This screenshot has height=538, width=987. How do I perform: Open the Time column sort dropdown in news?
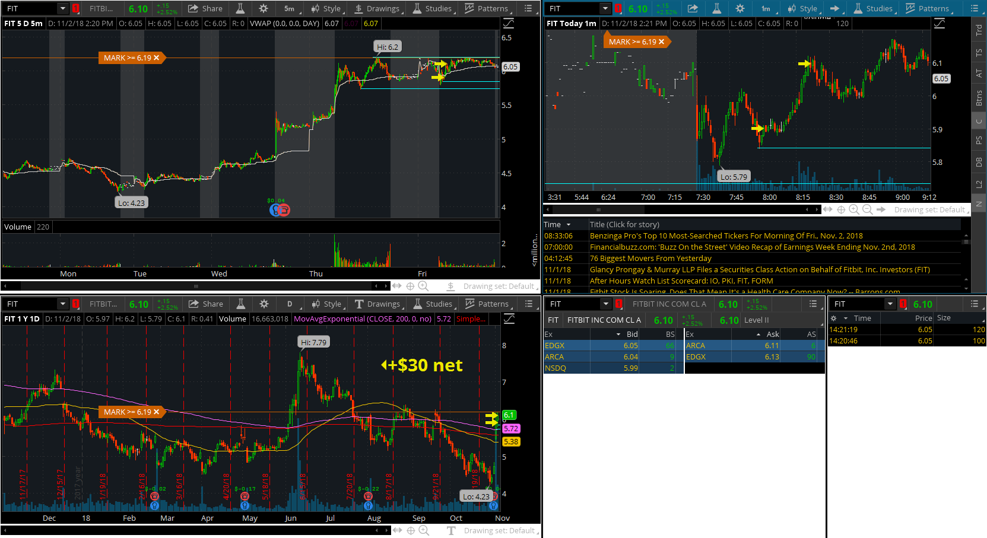[569, 225]
